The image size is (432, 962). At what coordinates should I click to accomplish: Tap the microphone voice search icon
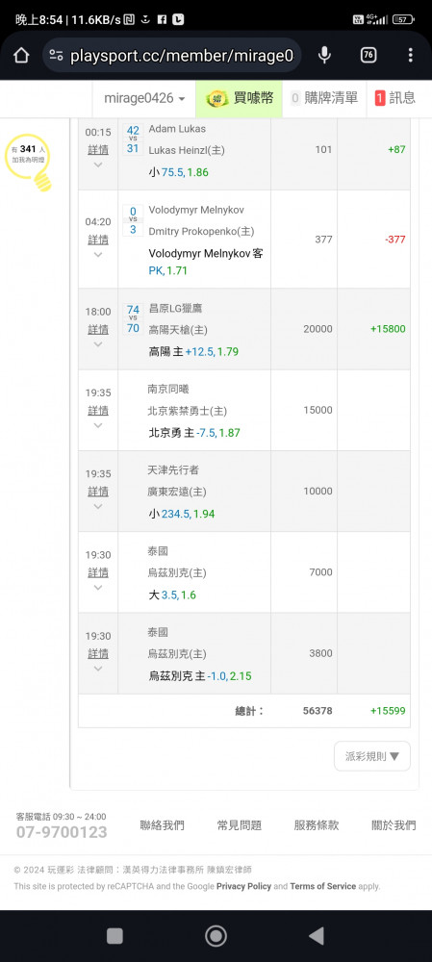pos(324,55)
